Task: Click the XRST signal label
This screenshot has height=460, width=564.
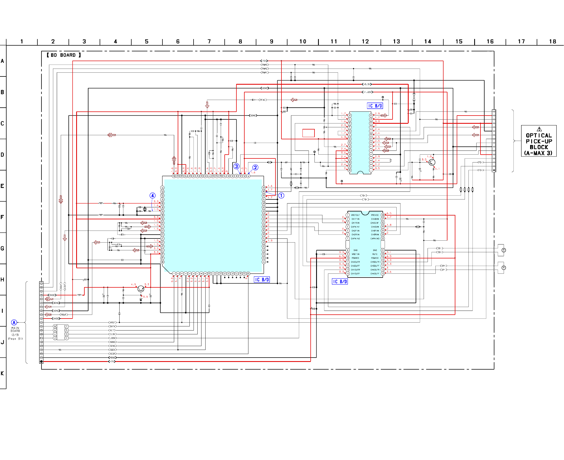Action: coord(112,323)
